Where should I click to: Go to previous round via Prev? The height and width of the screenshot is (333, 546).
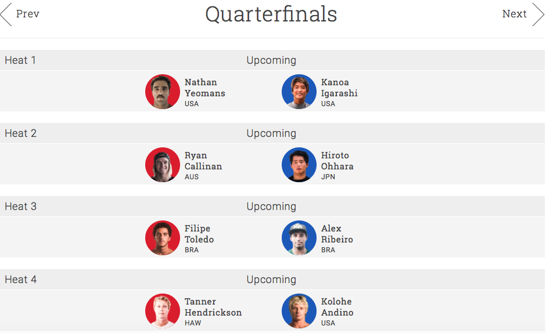tap(27, 14)
